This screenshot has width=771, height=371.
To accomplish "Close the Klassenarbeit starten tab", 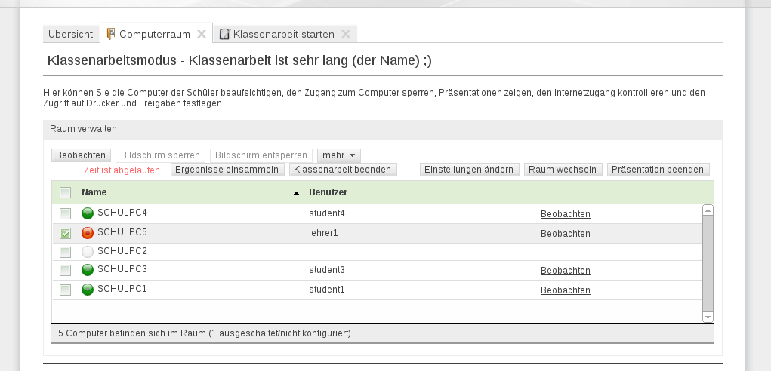I will [x=346, y=34].
